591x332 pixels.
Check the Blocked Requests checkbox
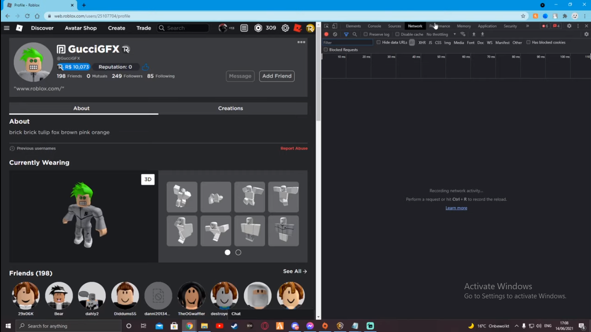pyautogui.click(x=326, y=50)
